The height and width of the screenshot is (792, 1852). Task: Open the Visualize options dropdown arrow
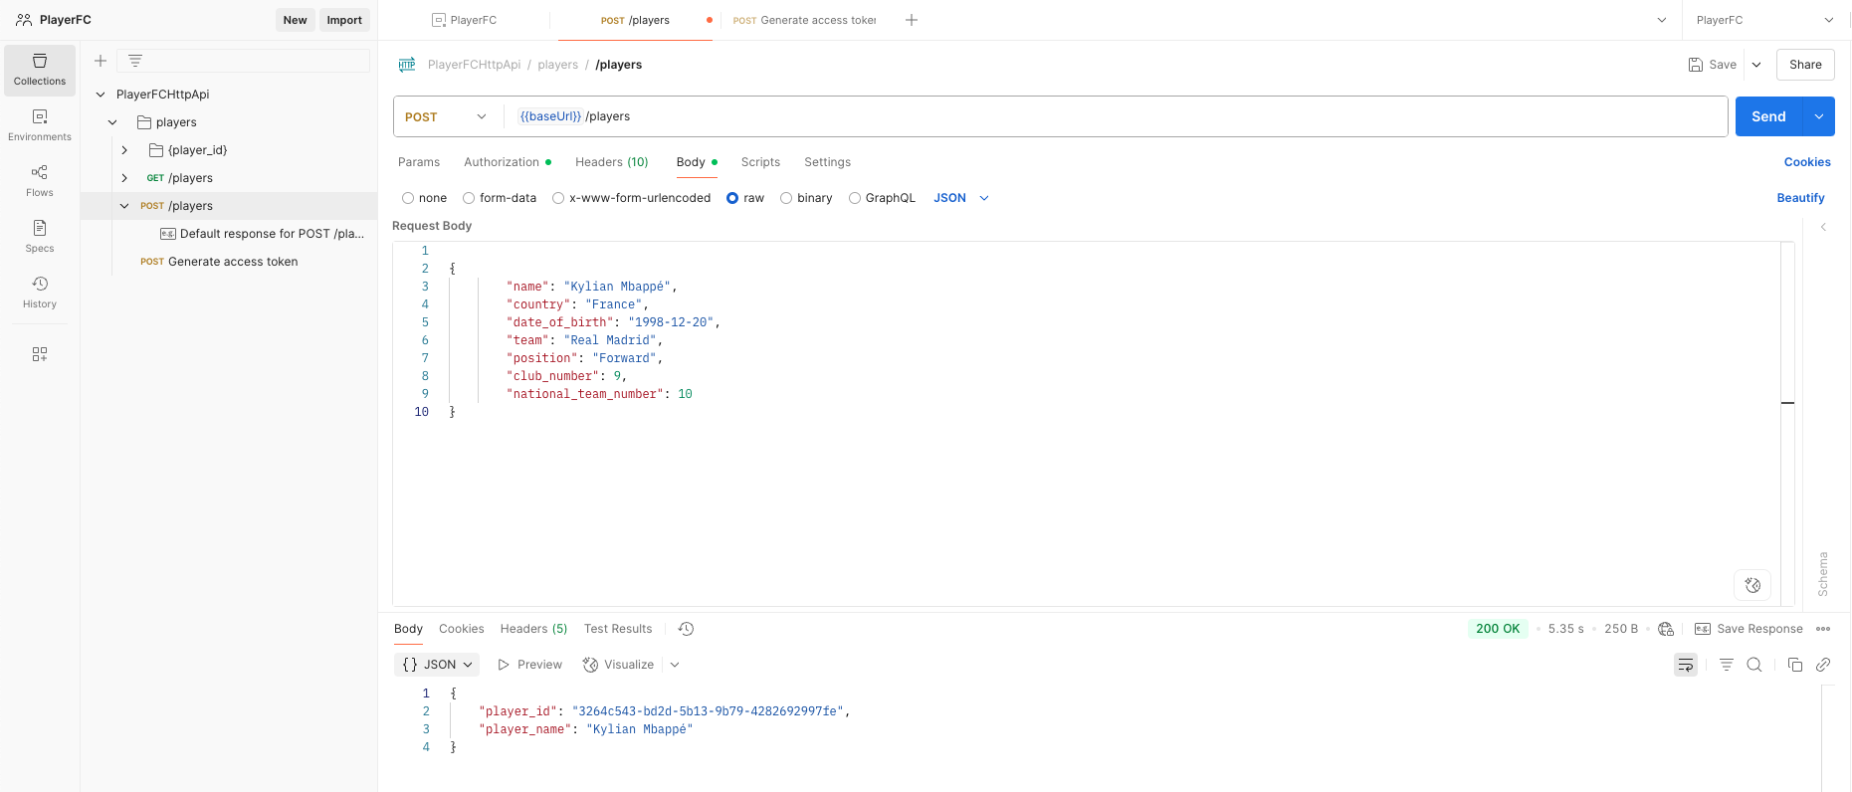(675, 665)
